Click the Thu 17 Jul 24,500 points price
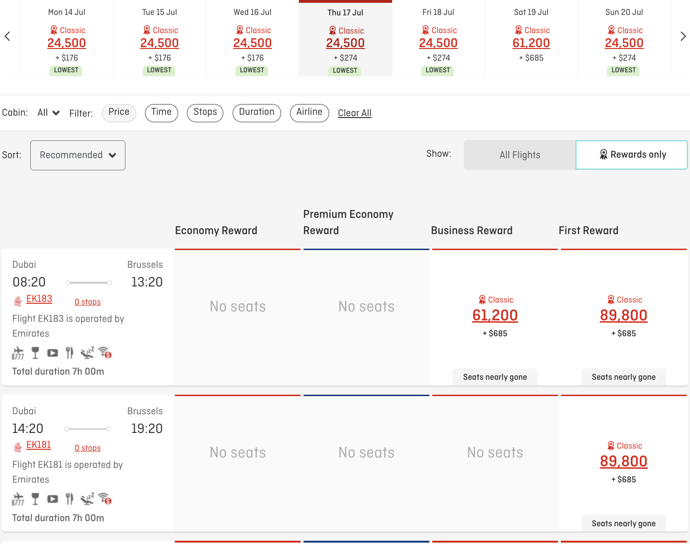Viewport: 690px width, 544px height. pyautogui.click(x=345, y=43)
